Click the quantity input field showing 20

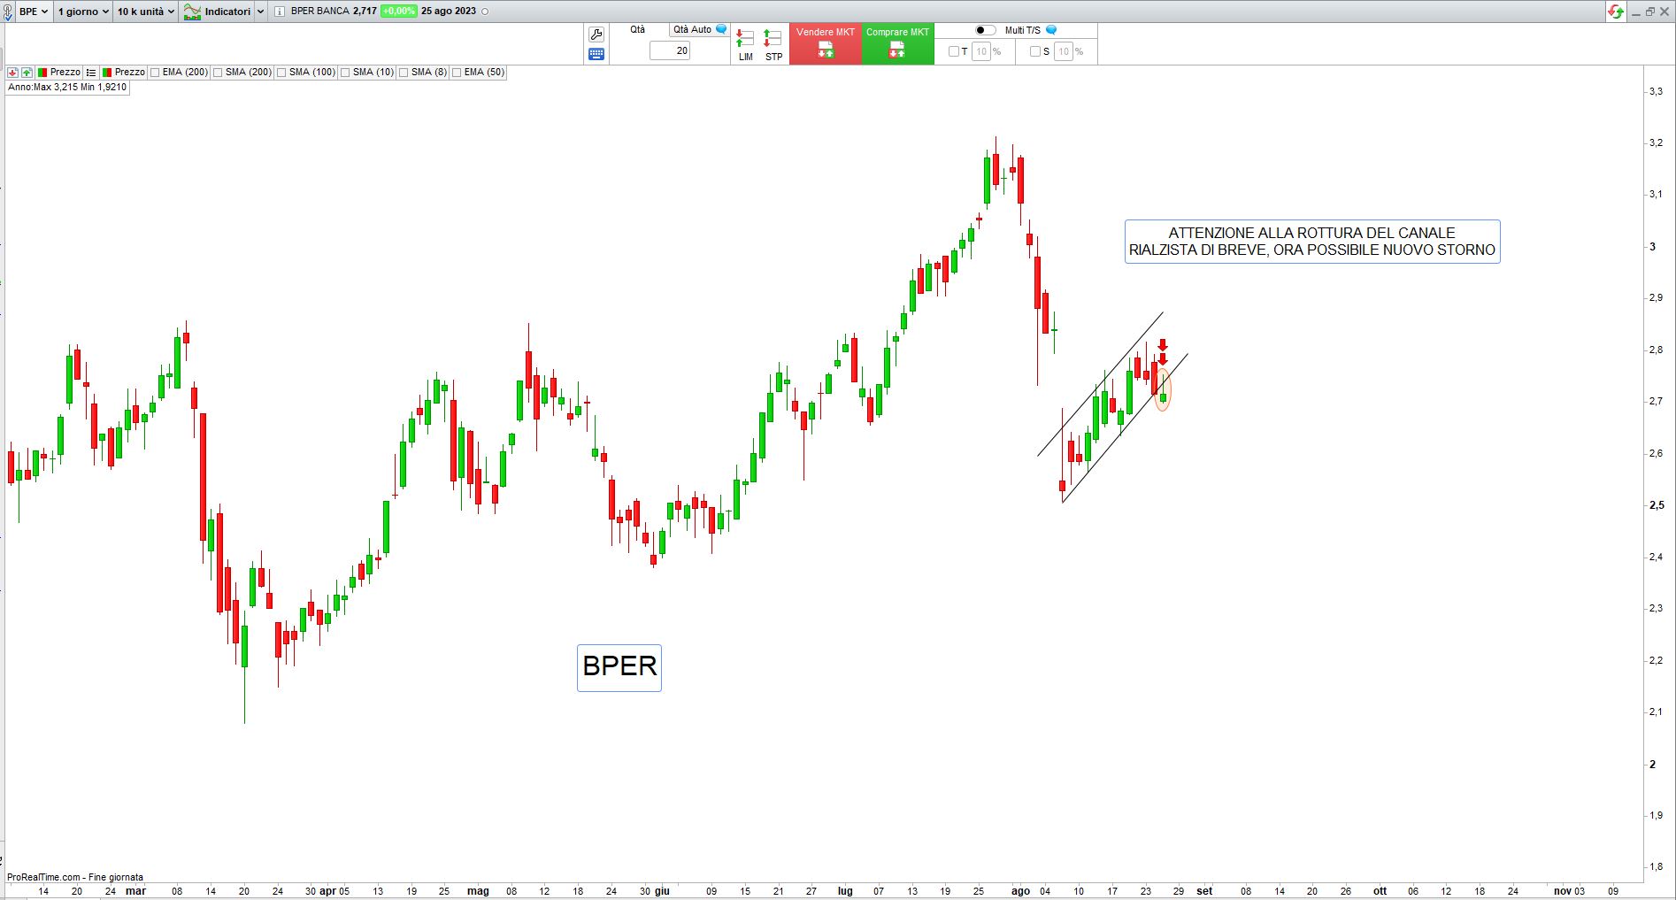point(670,51)
